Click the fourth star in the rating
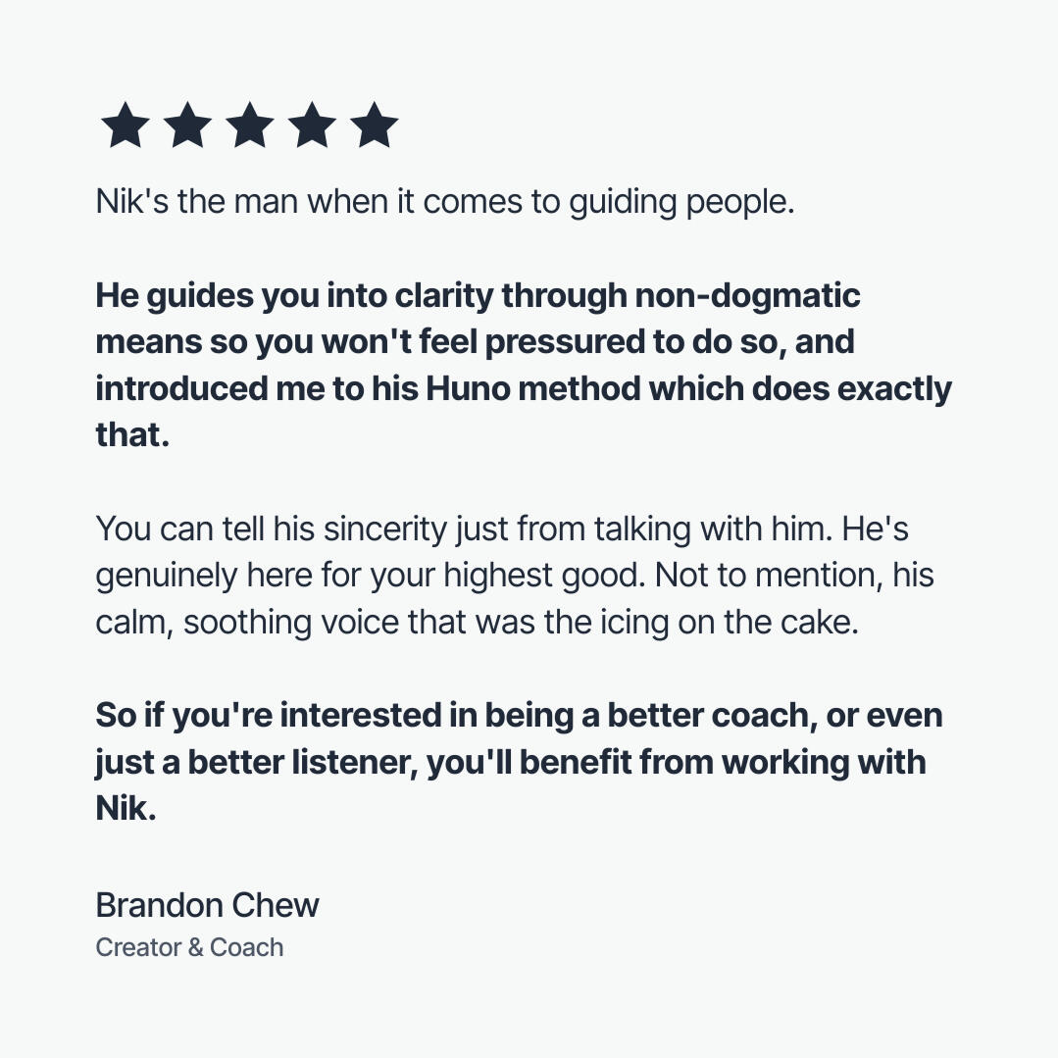This screenshot has width=1058, height=1058. pyautogui.click(x=312, y=127)
